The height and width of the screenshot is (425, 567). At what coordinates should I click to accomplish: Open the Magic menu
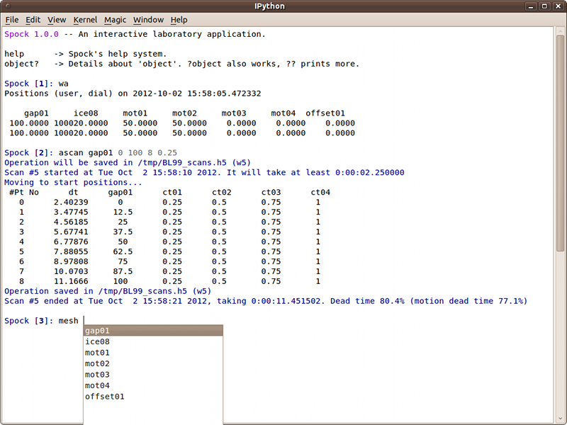coord(115,20)
